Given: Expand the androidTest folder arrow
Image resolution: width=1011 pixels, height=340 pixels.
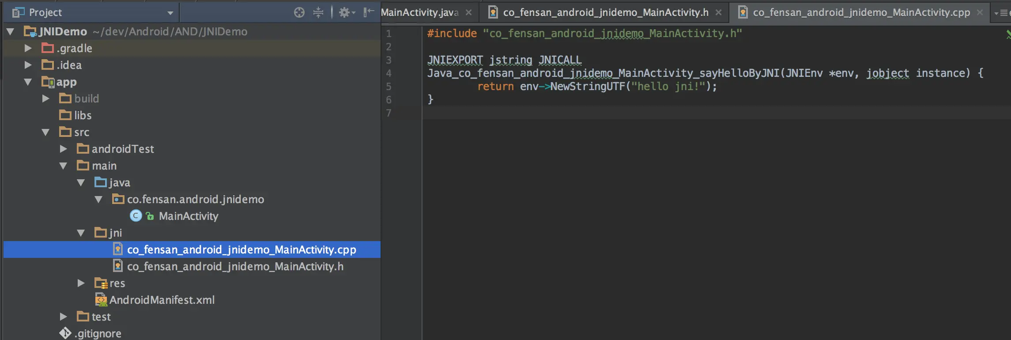Looking at the screenshot, I should 63,149.
